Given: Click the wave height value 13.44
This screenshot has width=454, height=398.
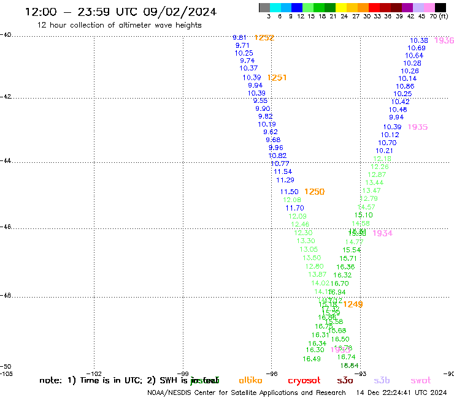Looking at the screenshot, I should (x=374, y=182).
